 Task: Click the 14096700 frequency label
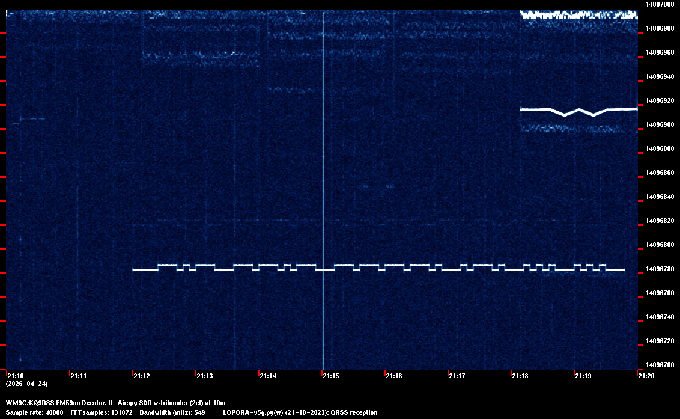(660, 365)
